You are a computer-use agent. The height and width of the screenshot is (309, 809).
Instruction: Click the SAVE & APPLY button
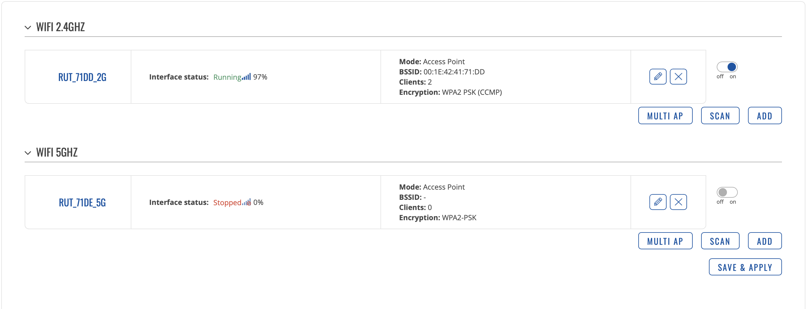tap(745, 267)
